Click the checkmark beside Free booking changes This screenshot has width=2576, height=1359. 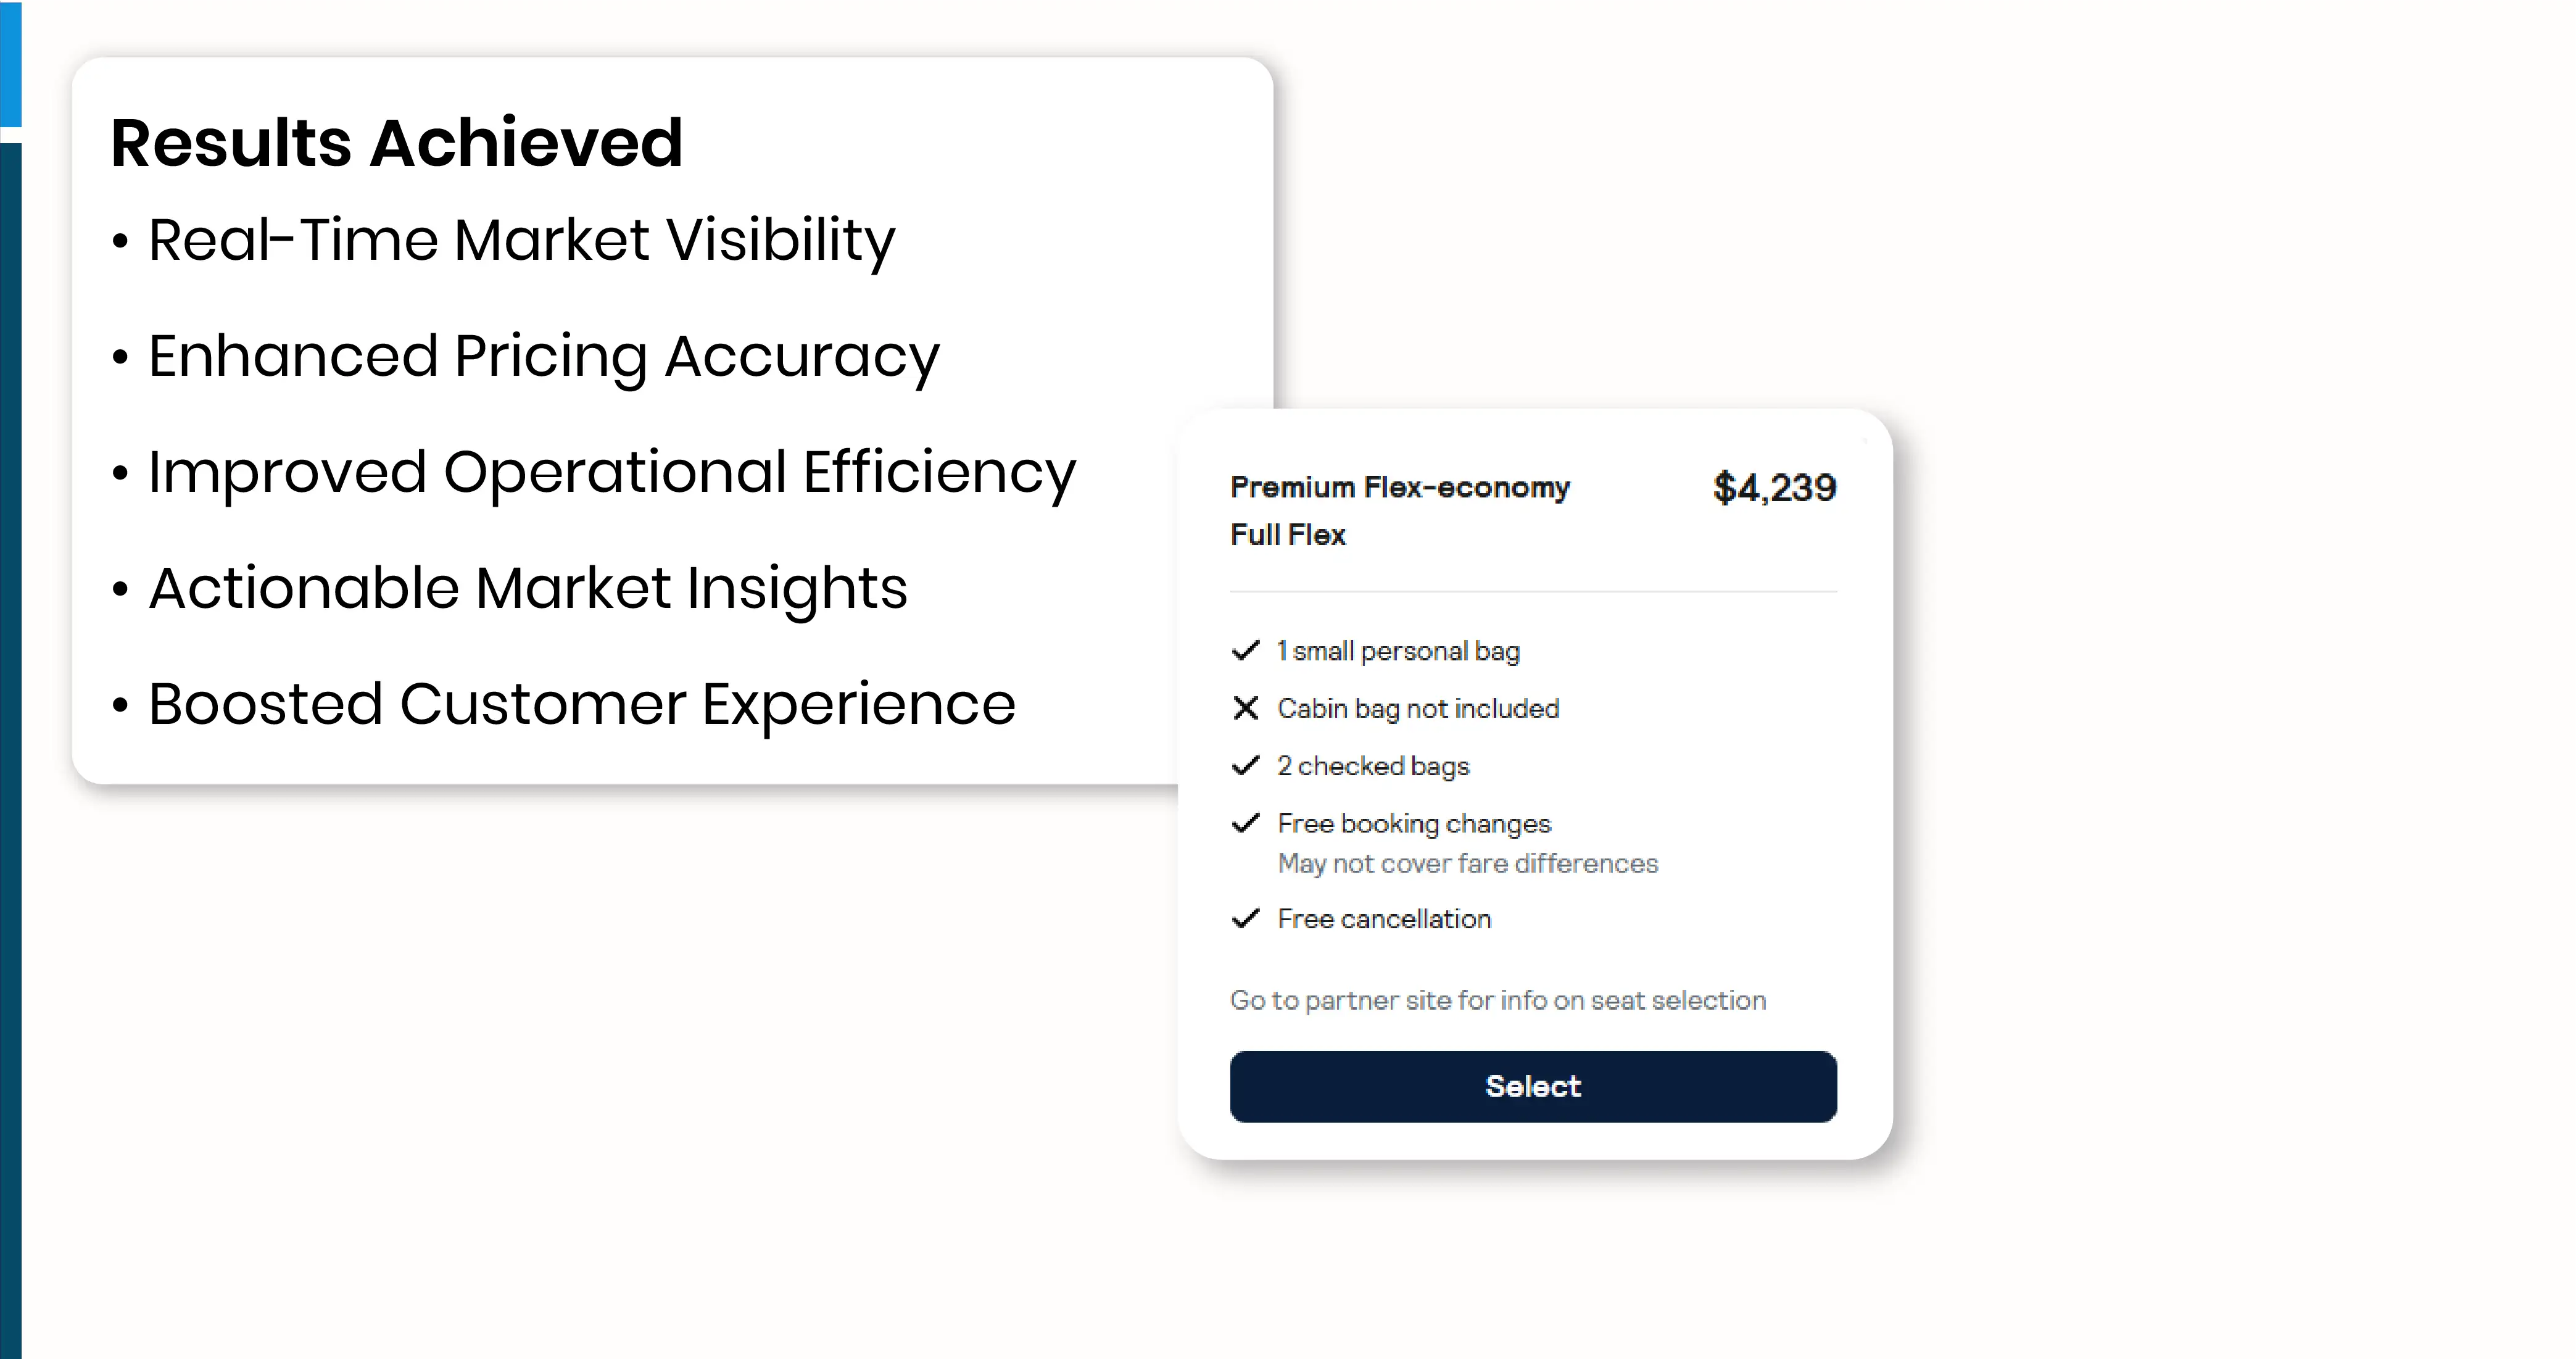tap(1245, 823)
